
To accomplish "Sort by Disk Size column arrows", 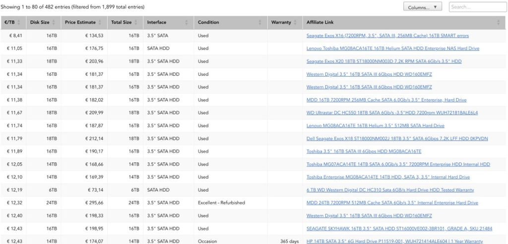I will (54, 23).
